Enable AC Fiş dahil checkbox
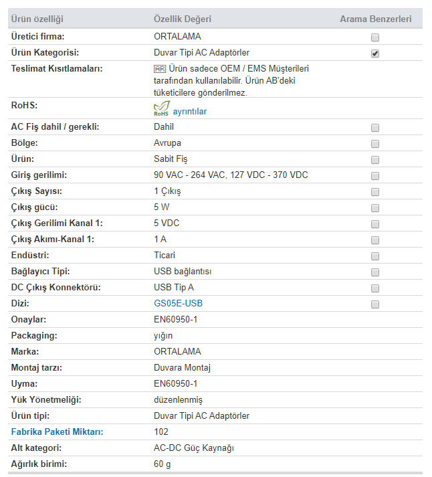Image resolution: width=432 pixels, height=477 pixels. [375, 128]
